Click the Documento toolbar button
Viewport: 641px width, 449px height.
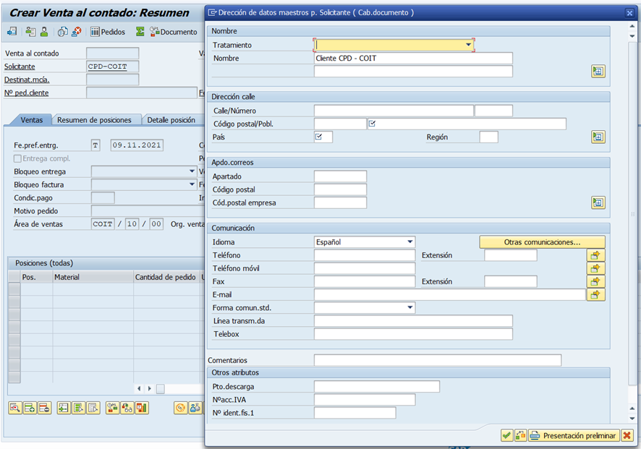pyautogui.click(x=174, y=32)
